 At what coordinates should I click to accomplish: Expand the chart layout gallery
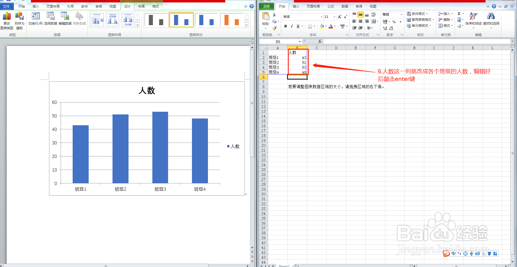(138, 25)
